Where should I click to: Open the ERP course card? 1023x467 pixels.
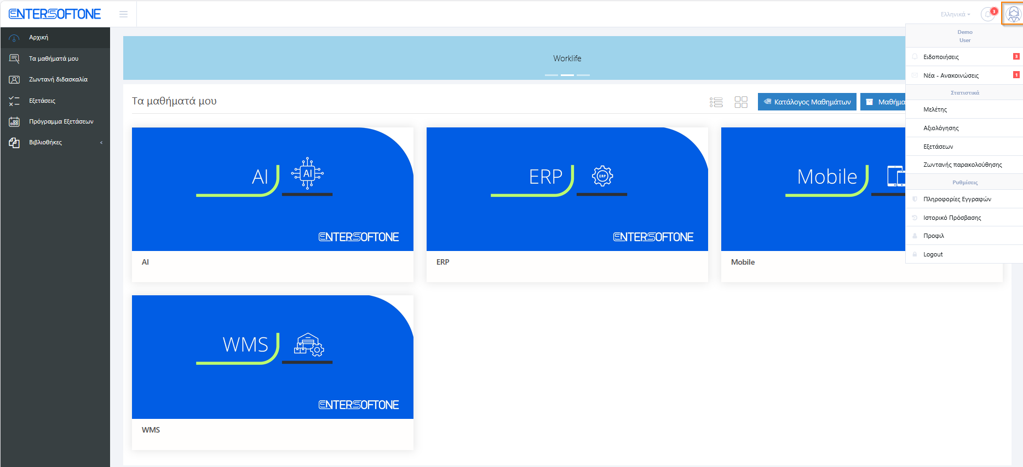tap(567, 205)
